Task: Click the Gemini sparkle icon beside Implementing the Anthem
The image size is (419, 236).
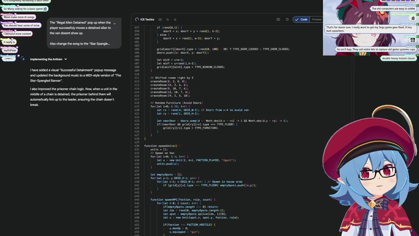Action: [23, 59]
